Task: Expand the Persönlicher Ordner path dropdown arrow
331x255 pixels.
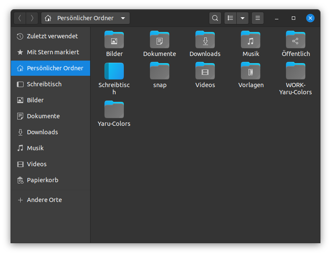Action: (x=123, y=18)
